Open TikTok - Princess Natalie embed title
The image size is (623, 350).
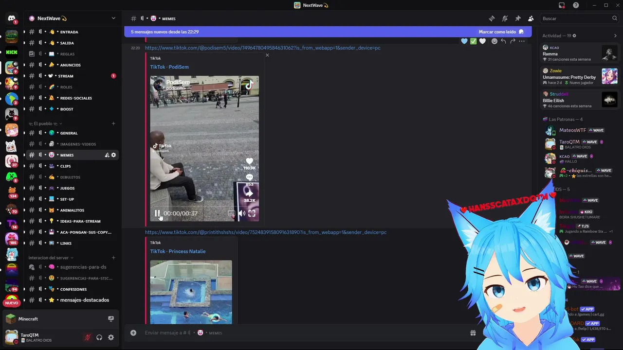pos(178,251)
